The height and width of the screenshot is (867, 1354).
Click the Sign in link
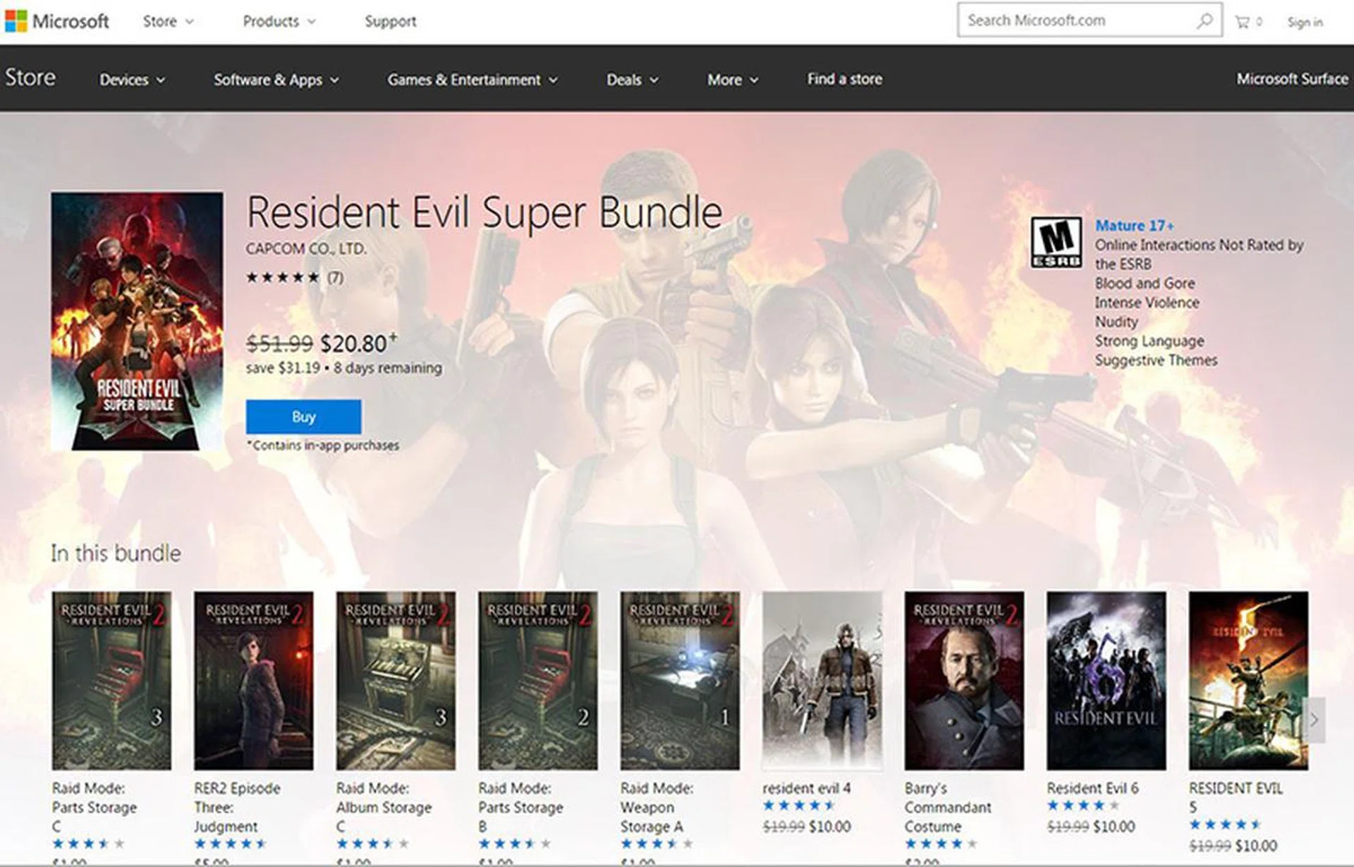(1305, 22)
